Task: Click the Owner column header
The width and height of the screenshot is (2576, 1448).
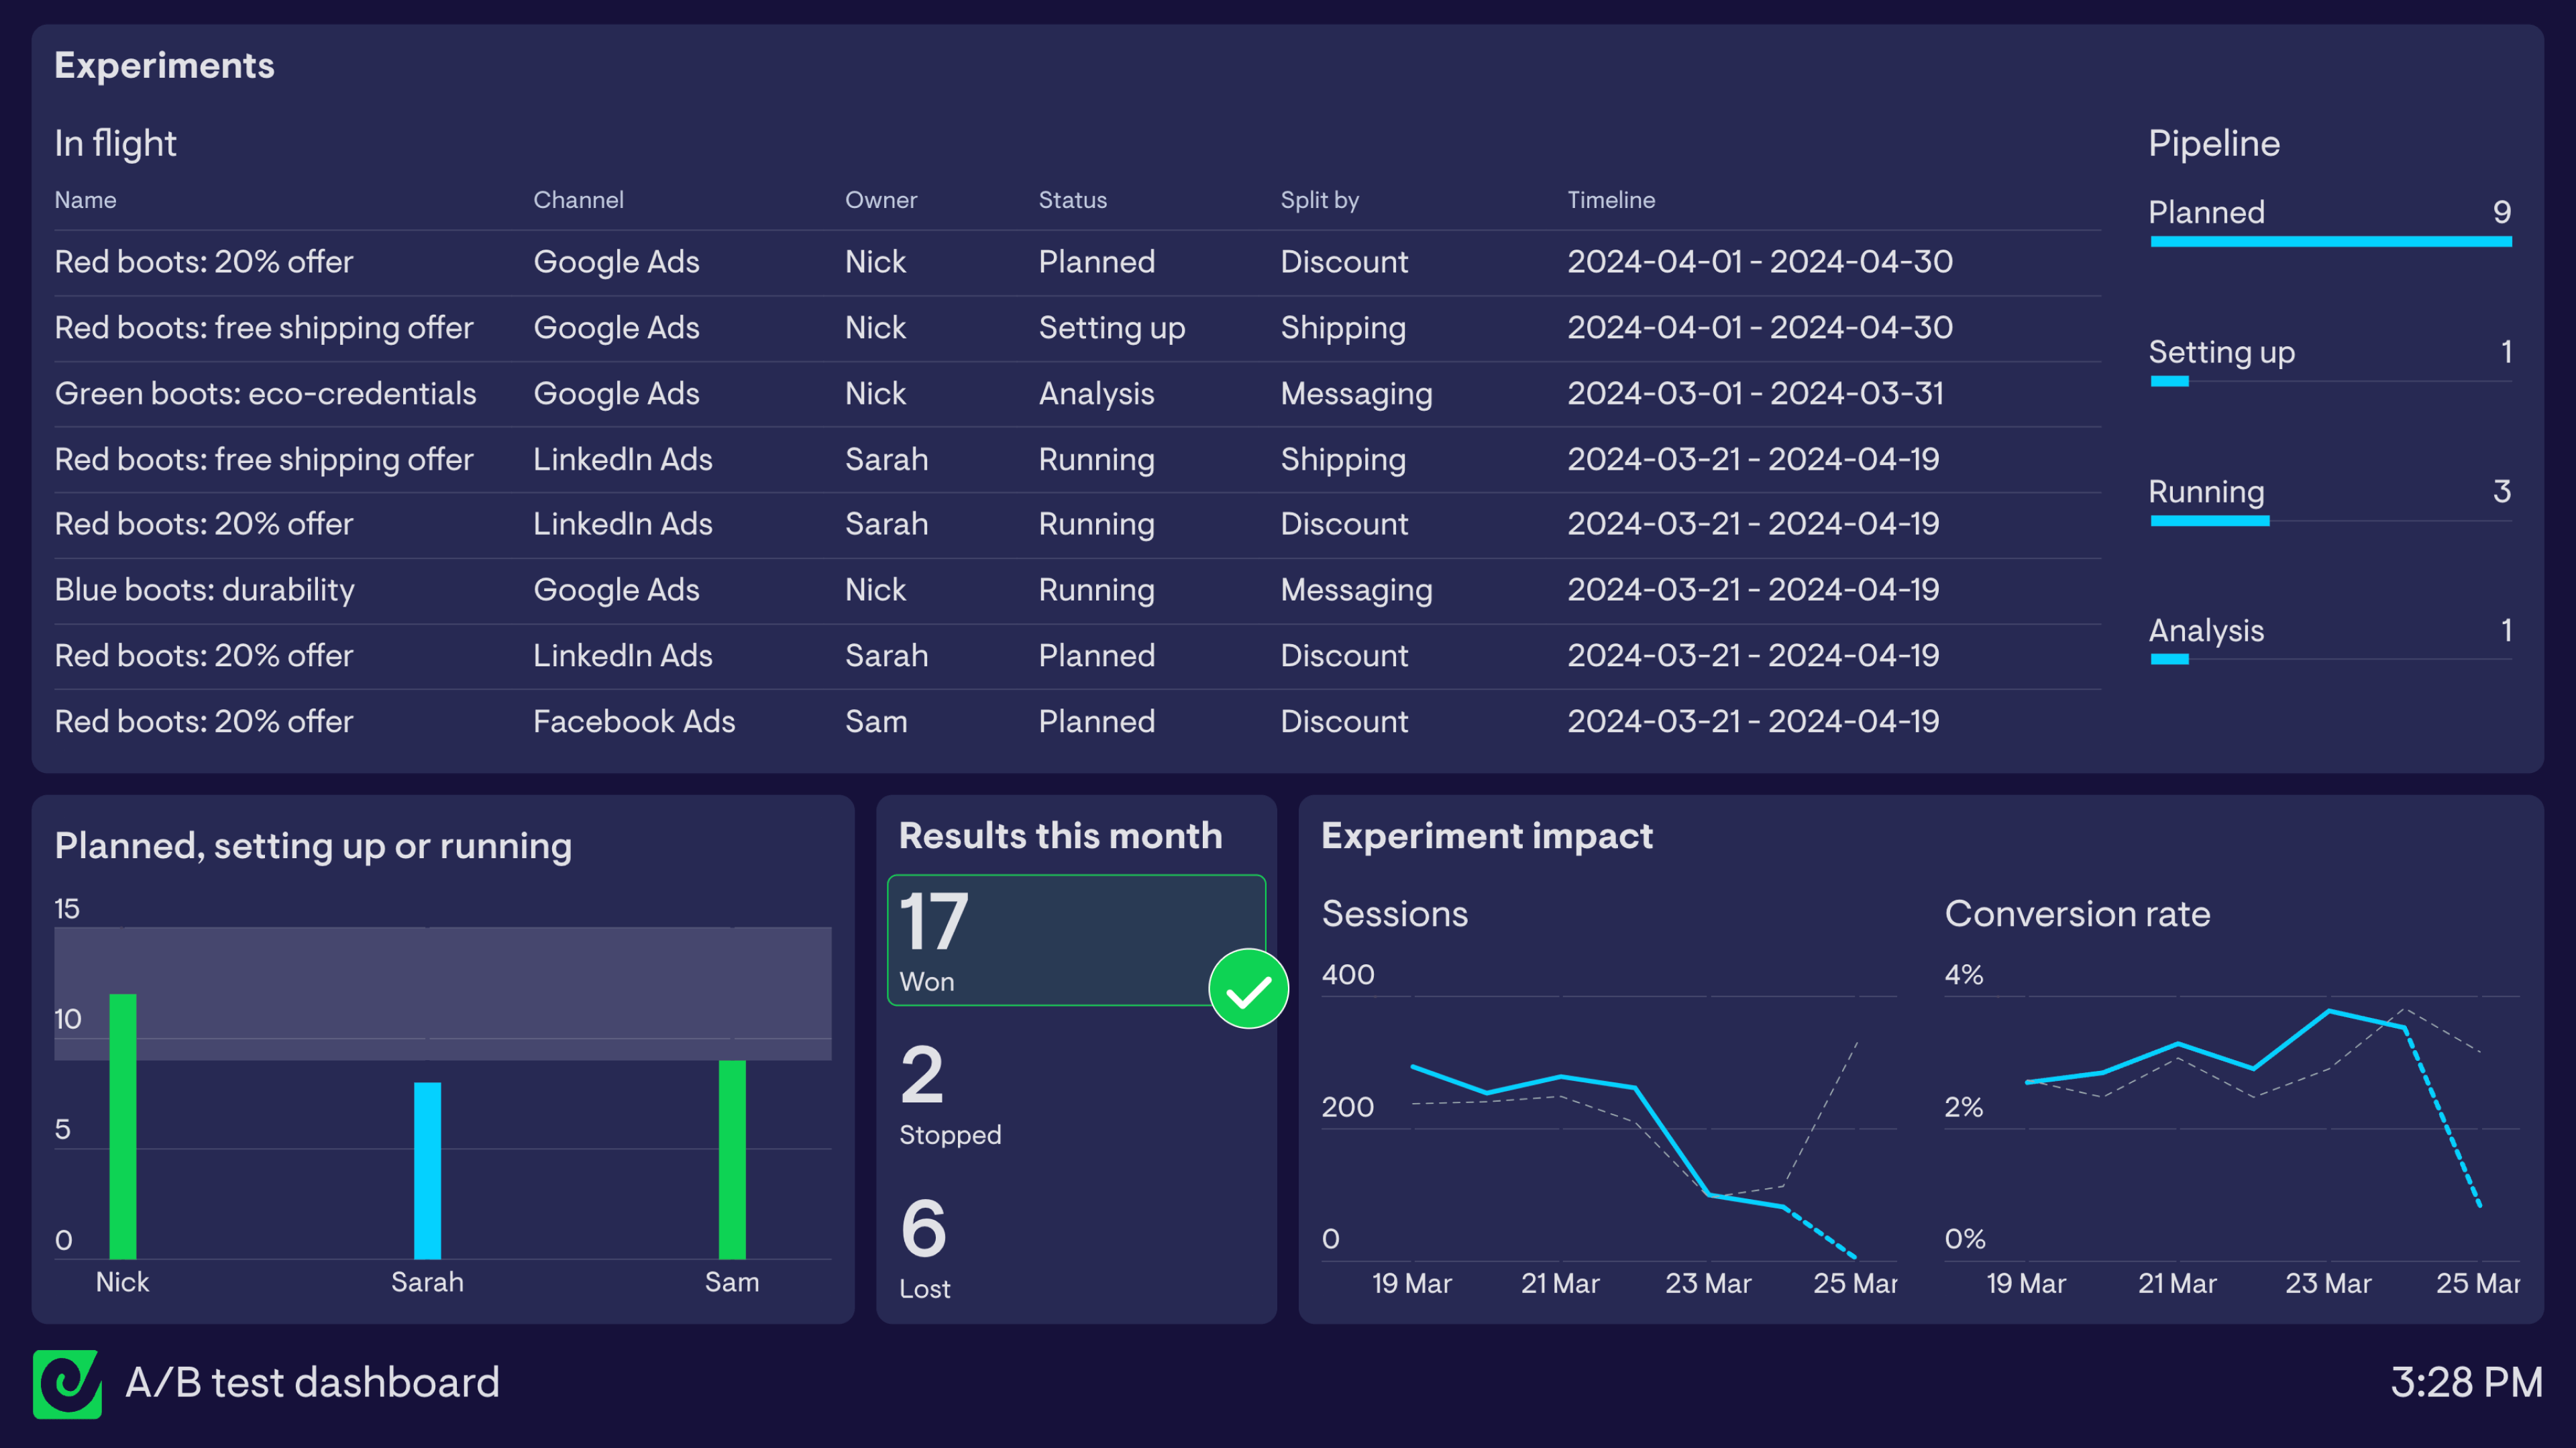Action: [x=880, y=200]
